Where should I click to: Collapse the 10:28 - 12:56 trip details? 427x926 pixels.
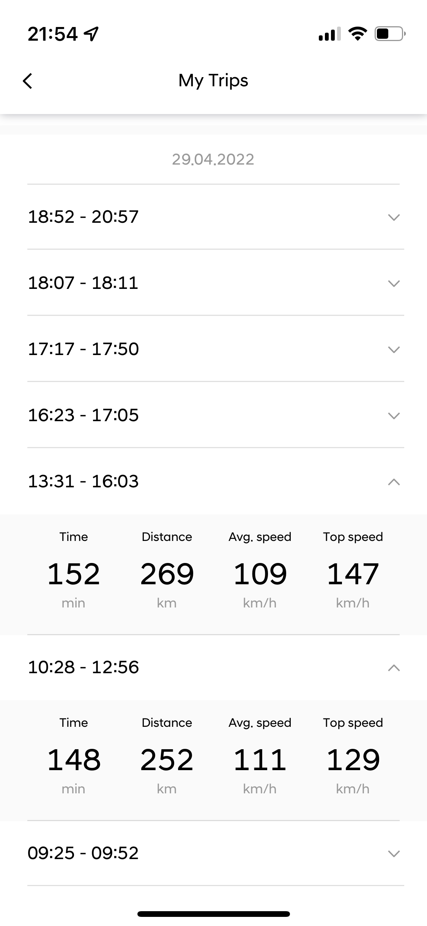point(394,668)
